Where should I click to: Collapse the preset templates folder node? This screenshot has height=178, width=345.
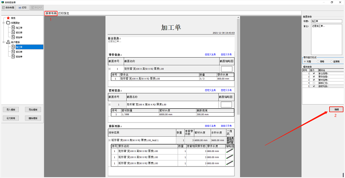pos(4,23)
